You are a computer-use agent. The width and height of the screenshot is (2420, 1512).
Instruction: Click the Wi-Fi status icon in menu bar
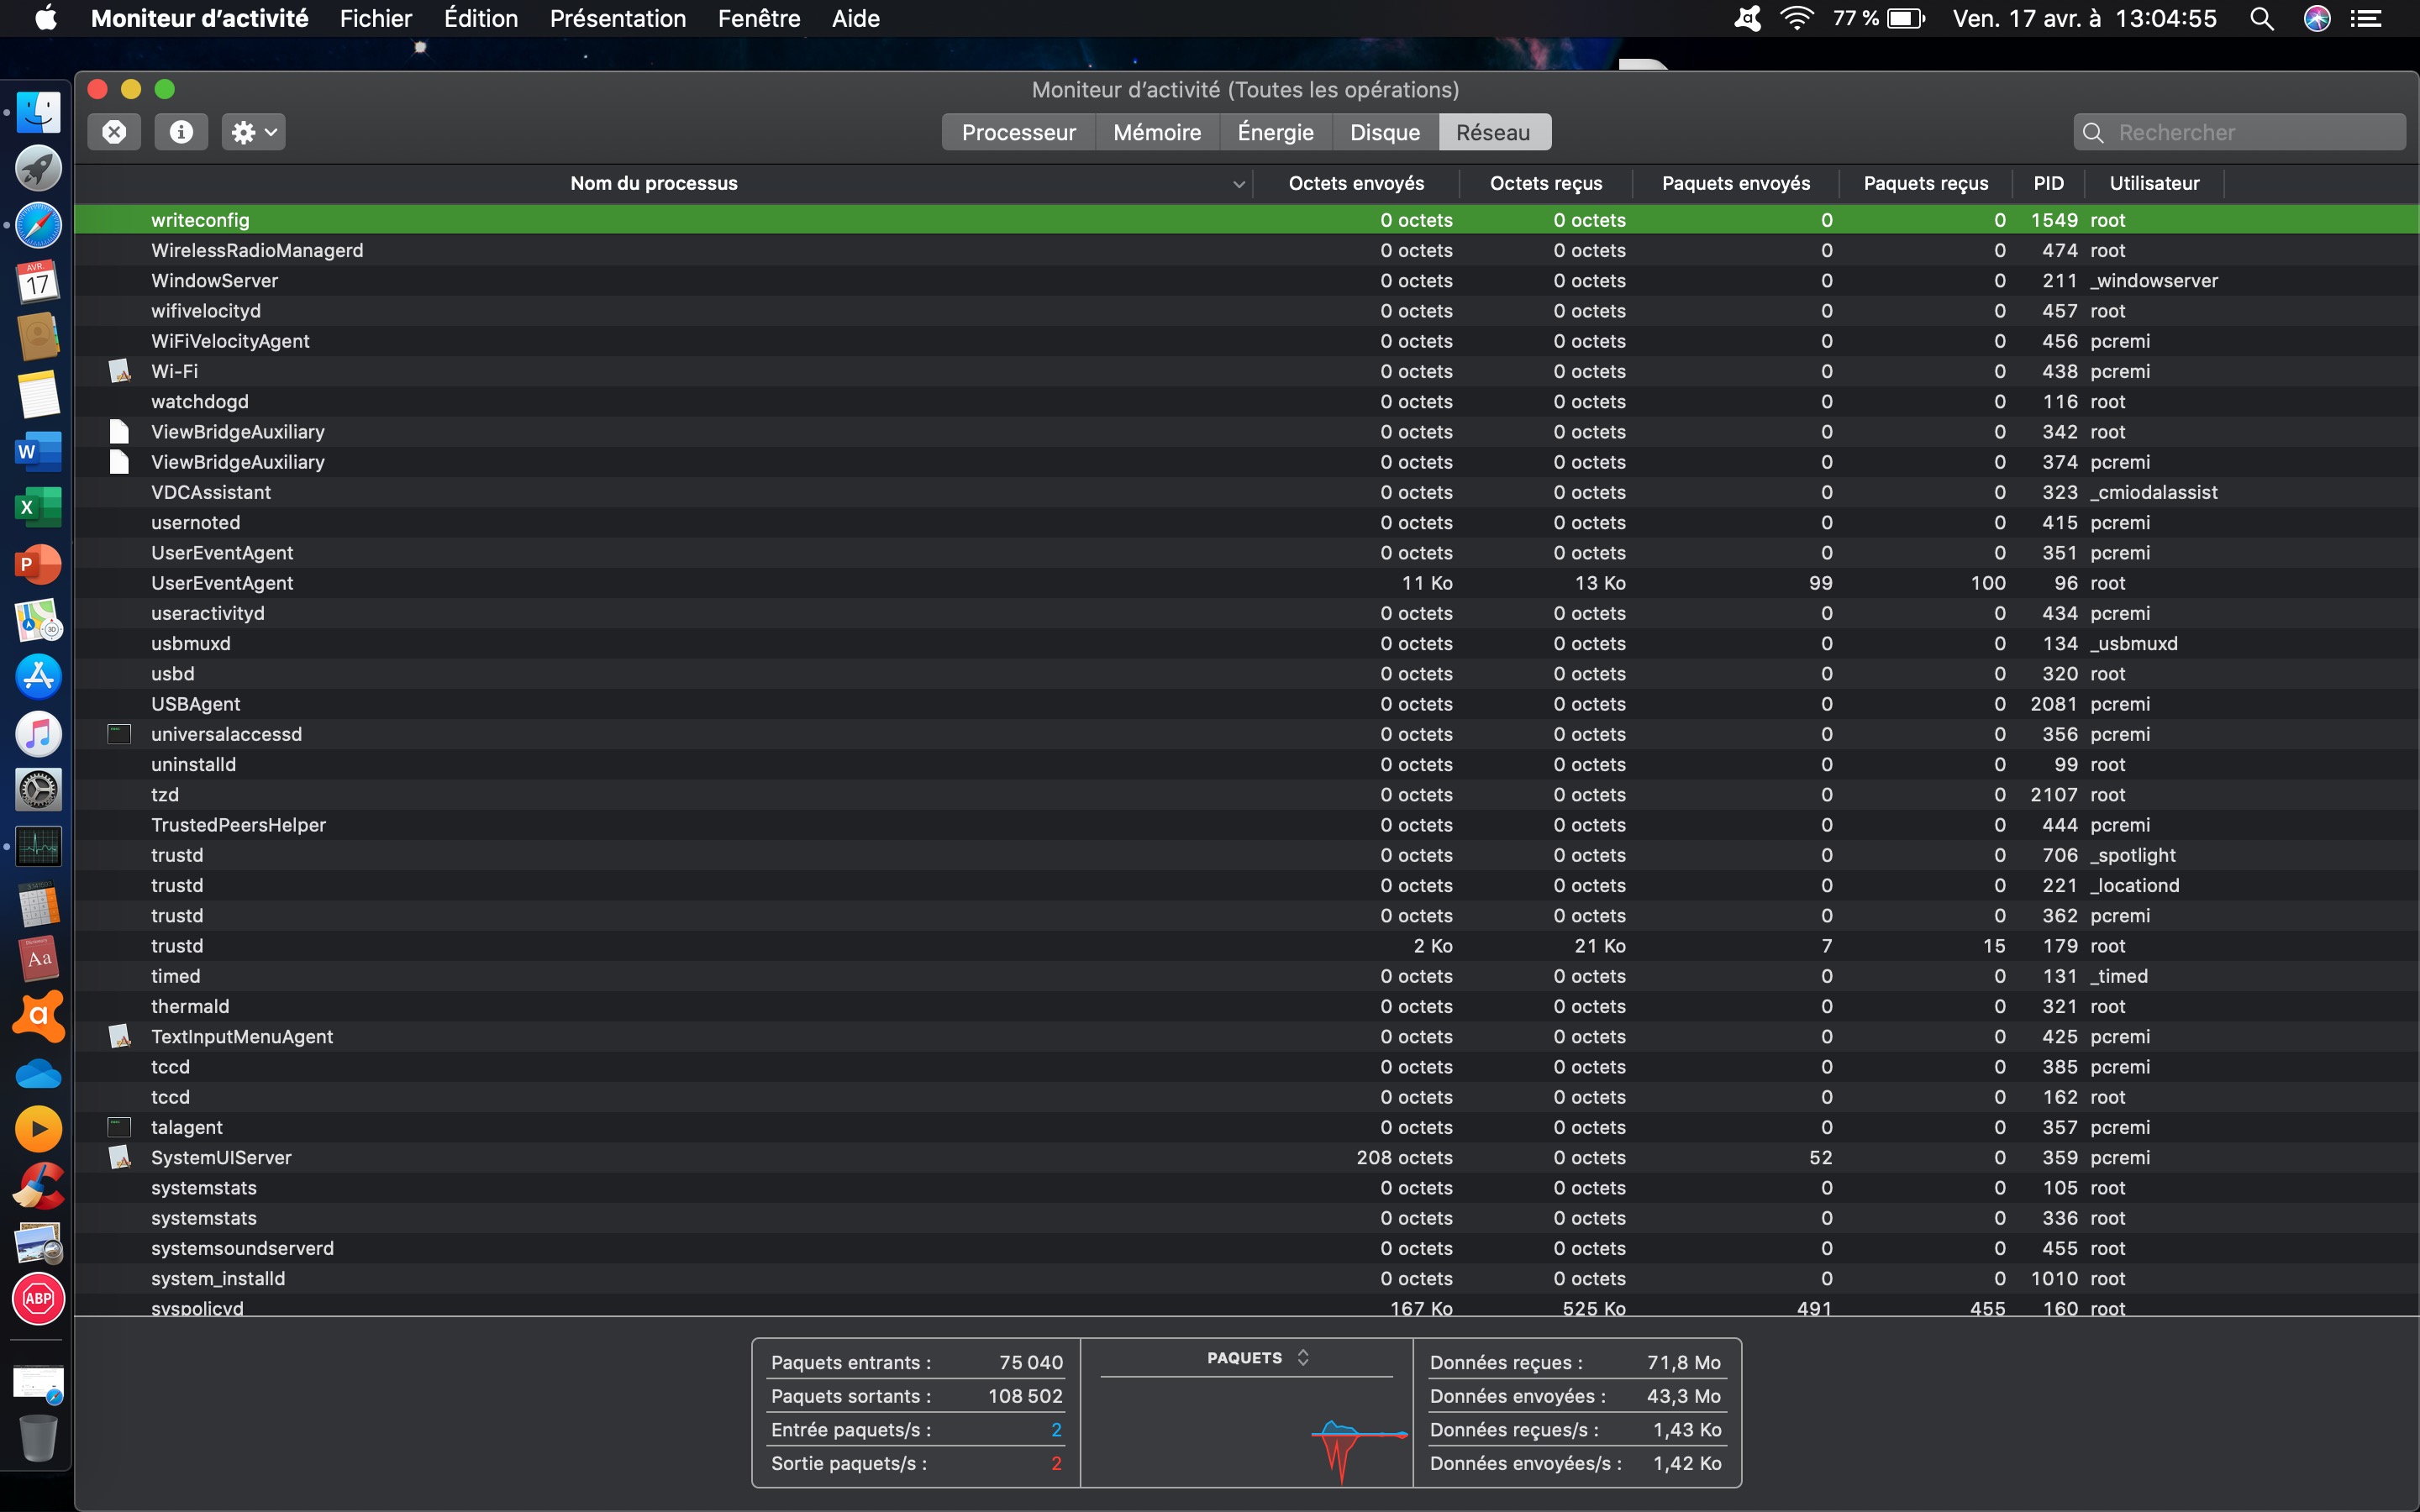coord(1797,19)
